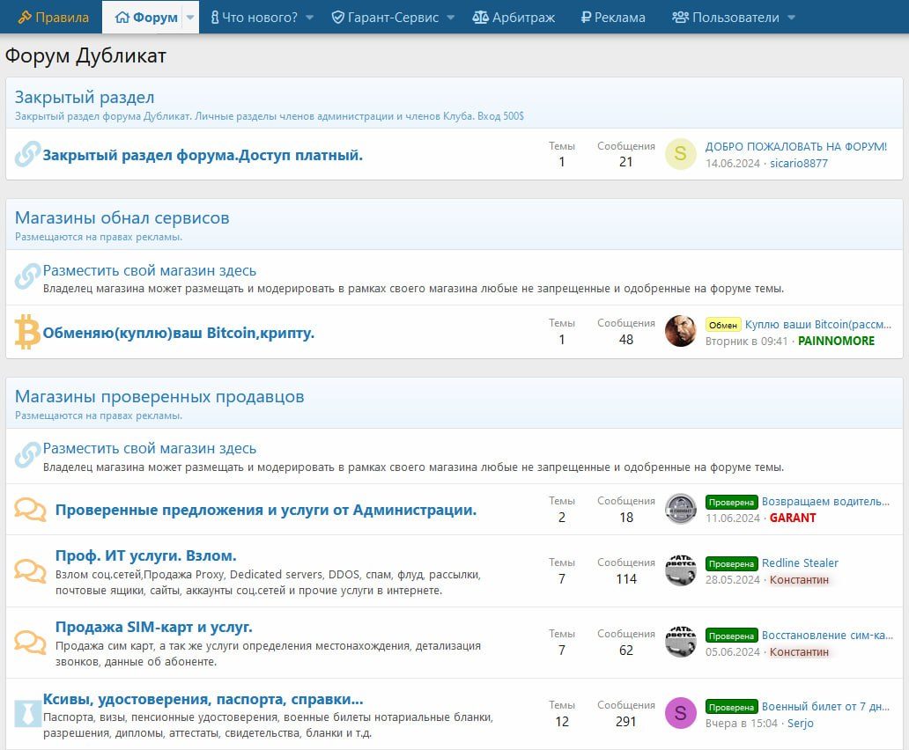Open the Правила menu item
This screenshot has width=909, height=750.
53,18
